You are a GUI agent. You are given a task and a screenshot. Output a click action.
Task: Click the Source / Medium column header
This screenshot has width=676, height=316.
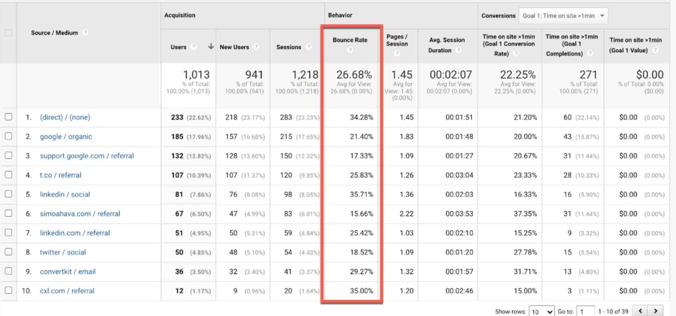point(54,33)
